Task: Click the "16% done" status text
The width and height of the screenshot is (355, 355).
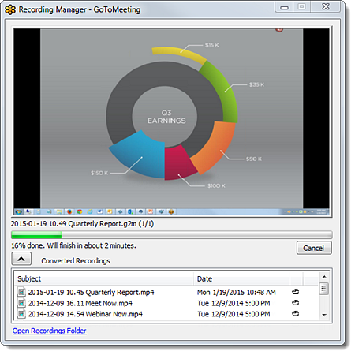Action: coord(73,245)
